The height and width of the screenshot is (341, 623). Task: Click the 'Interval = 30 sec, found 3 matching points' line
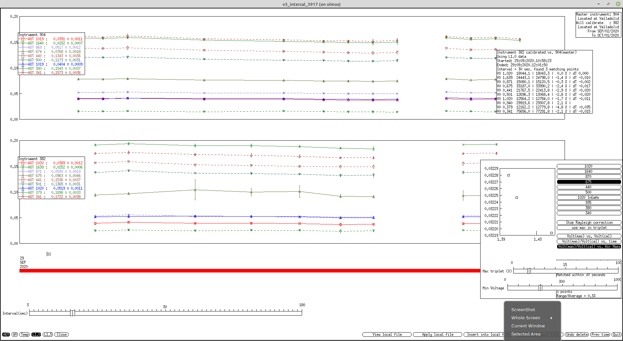(538, 69)
